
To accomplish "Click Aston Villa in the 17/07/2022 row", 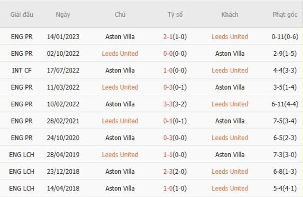I will click(120, 70).
